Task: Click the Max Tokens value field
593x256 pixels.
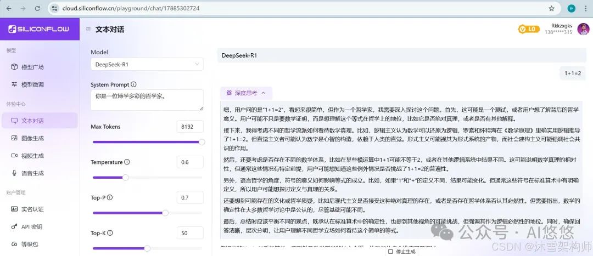Action: point(190,127)
